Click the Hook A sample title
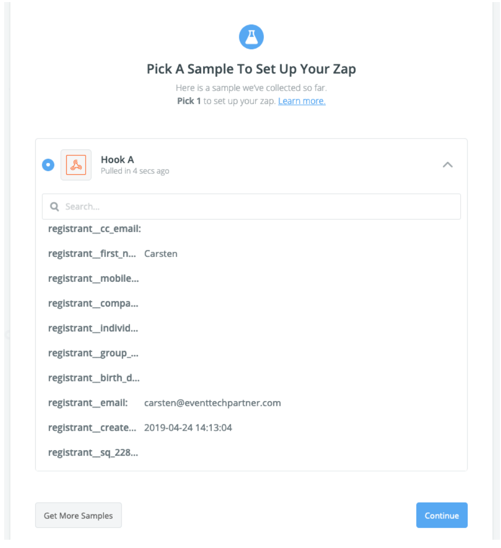 [x=117, y=160]
